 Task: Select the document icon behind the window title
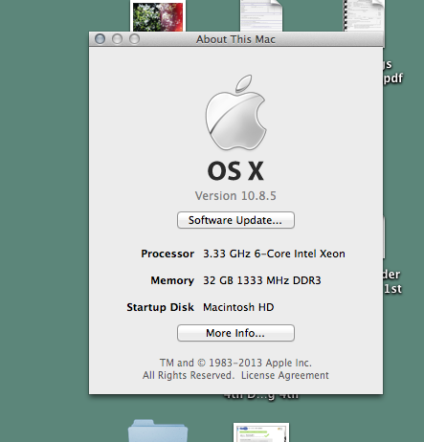pyautogui.click(x=261, y=15)
